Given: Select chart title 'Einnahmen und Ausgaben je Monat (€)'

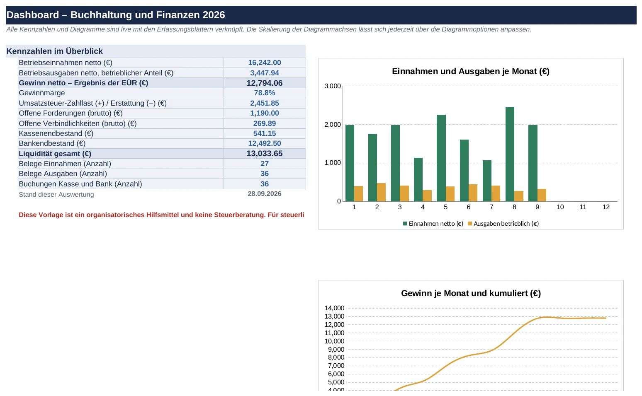Looking at the screenshot, I should point(471,71).
